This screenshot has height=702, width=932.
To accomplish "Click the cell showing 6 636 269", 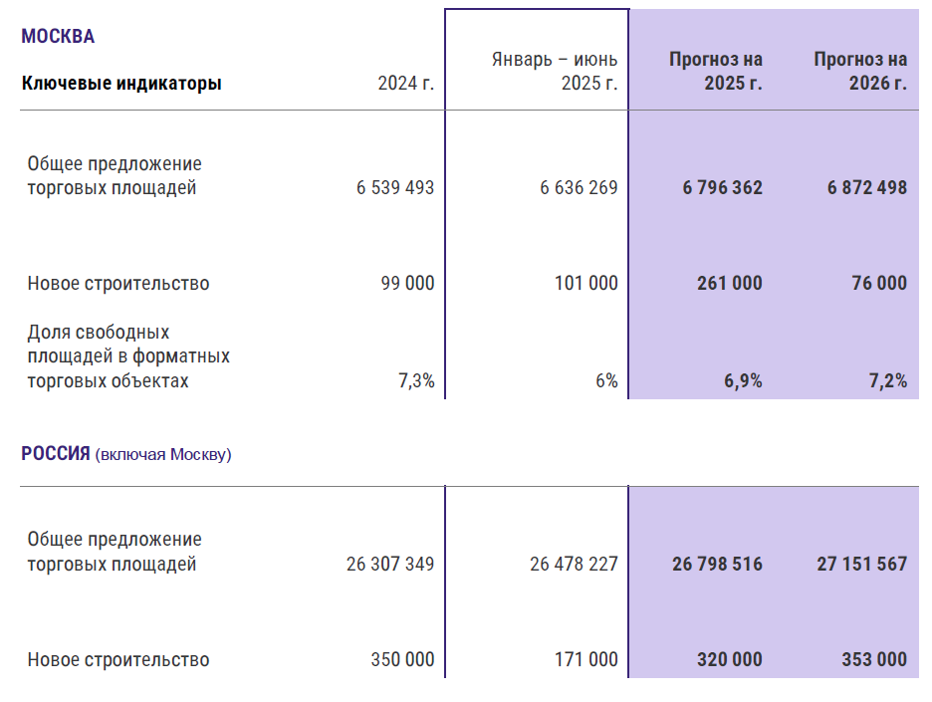I will [x=579, y=187].
